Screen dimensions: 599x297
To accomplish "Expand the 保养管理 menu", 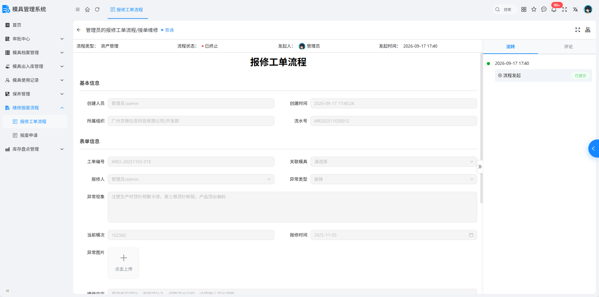I will 35,94.
